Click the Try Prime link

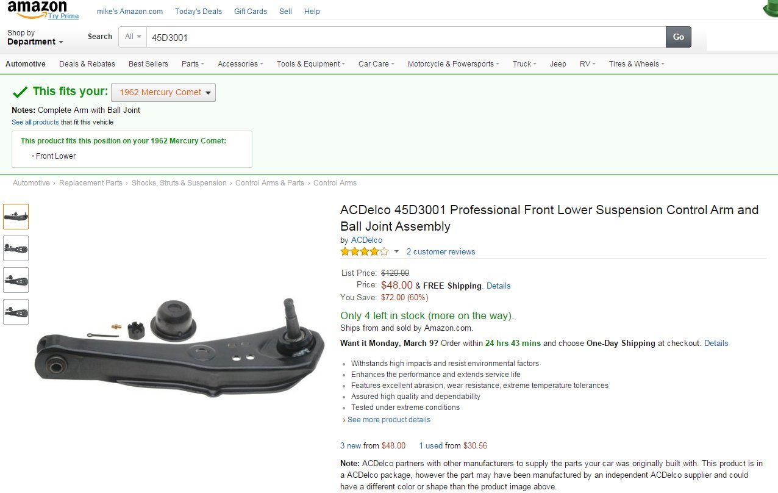pos(63,16)
